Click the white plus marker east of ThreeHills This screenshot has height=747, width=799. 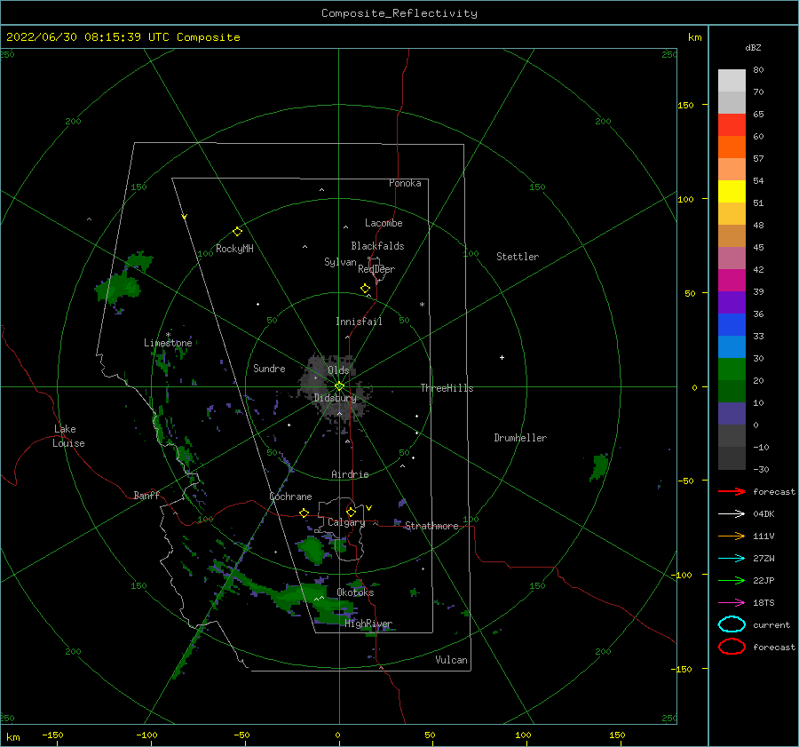pyautogui.click(x=502, y=357)
